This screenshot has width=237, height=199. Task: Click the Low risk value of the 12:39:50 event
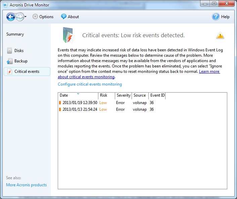(103, 103)
